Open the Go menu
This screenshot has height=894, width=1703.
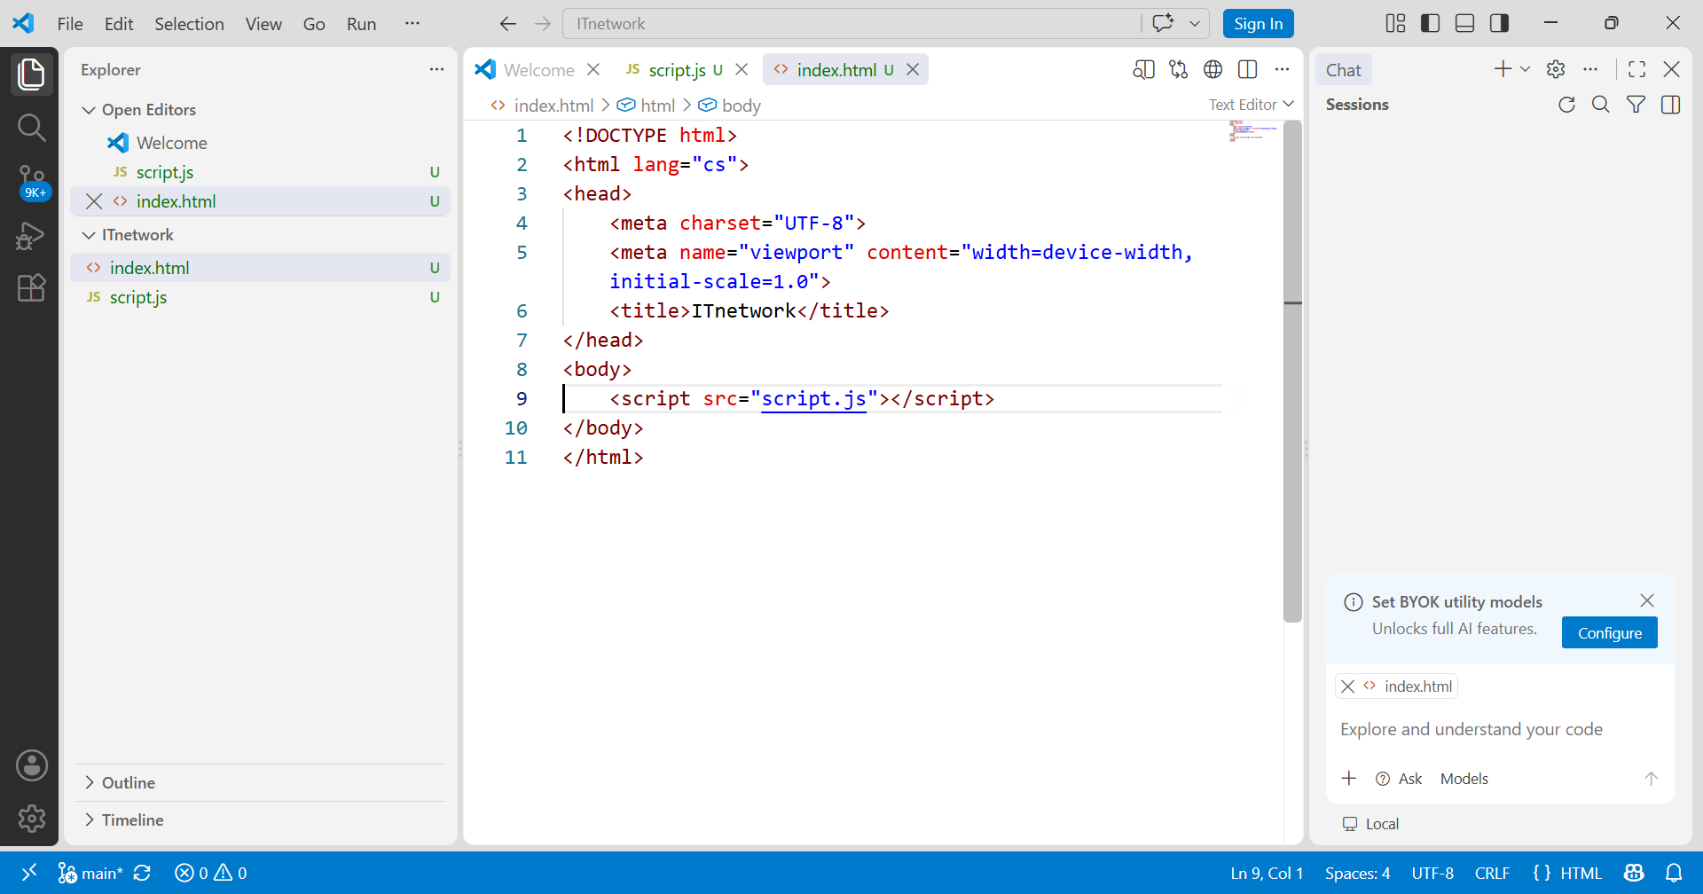(x=314, y=24)
